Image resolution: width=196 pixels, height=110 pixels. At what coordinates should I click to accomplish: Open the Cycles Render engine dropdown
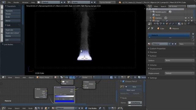107,2
